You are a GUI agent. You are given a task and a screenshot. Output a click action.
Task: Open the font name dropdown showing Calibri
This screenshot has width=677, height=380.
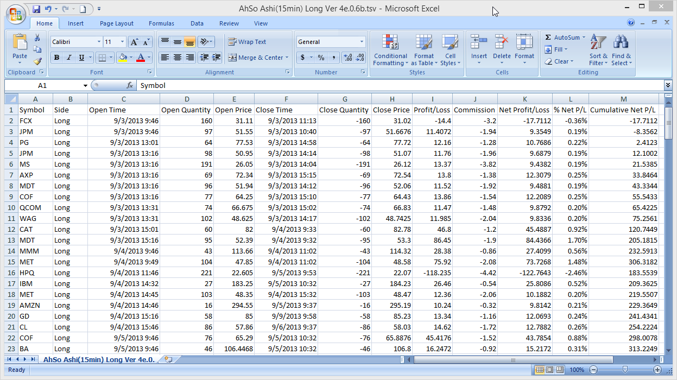click(99, 42)
